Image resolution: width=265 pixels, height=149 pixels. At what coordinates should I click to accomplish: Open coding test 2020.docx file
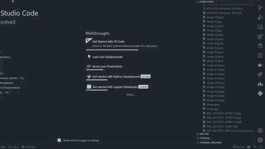pyautogui.click(x=225, y=8)
